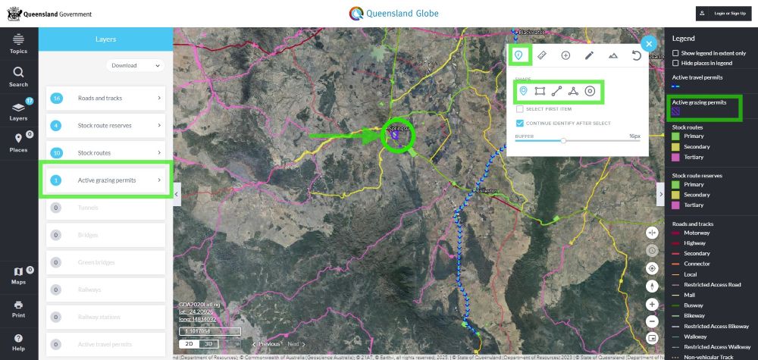Click the map pan control icon

(652, 233)
